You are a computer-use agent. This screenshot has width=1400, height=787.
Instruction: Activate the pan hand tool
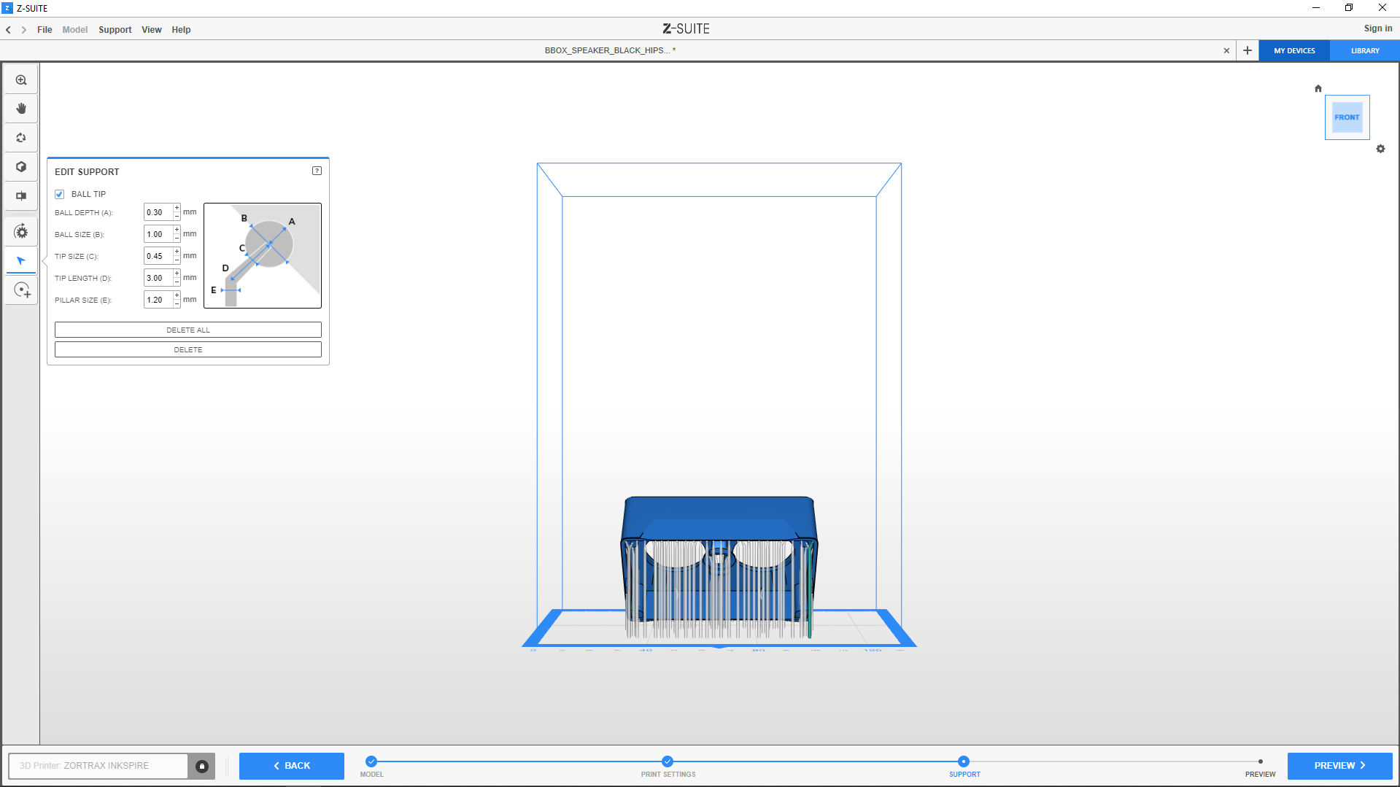click(x=21, y=109)
